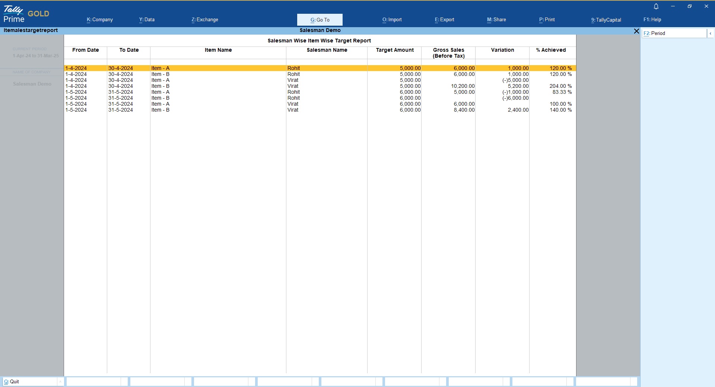715x387 pixels.
Task: Minimize the TallyPrime window
Action: pyautogui.click(x=673, y=6)
